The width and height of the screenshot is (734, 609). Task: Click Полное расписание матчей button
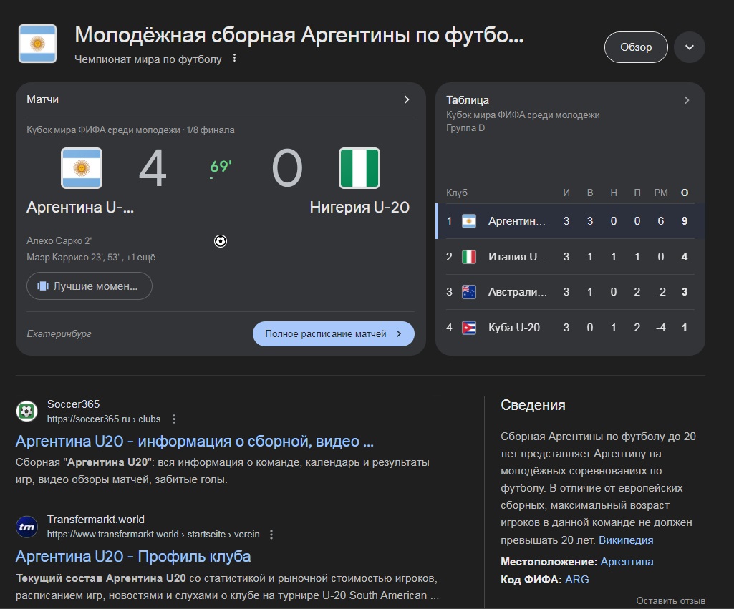pyautogui.click(x=333, y=334)
